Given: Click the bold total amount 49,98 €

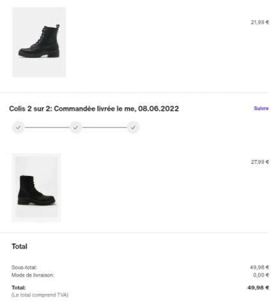Looking at the screenshot, I should point(258,288).
